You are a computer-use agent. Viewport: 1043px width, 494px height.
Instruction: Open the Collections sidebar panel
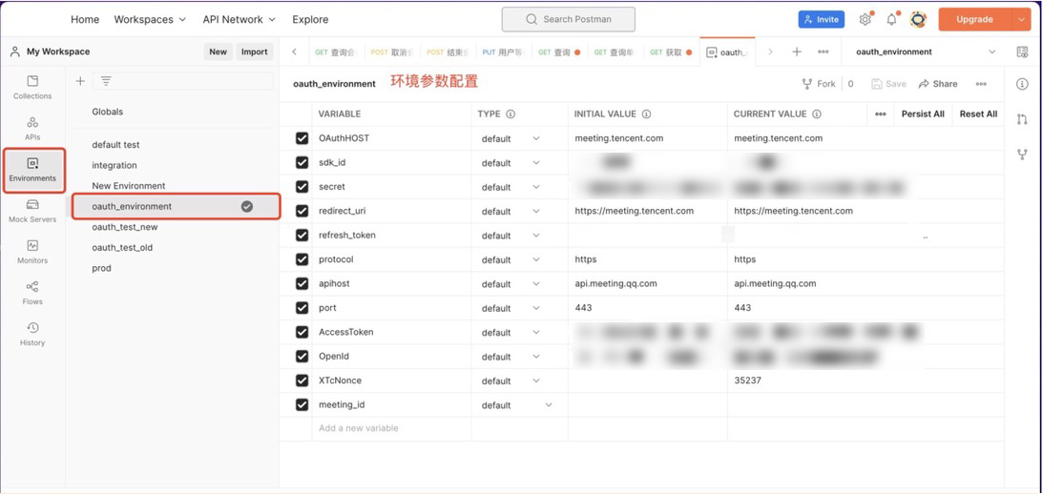click(31, 87)
